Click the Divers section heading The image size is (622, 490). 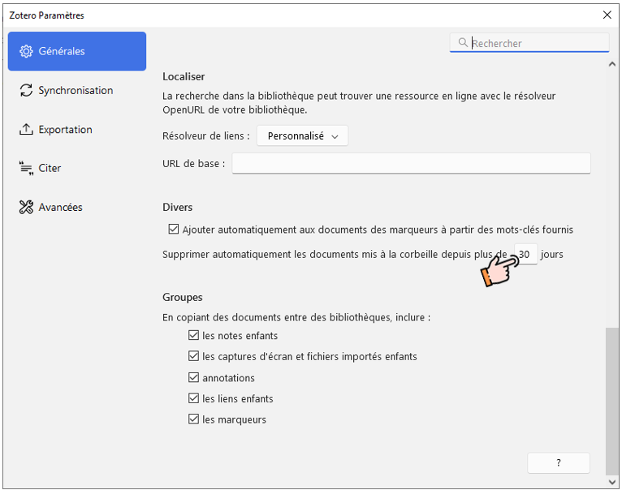pyautogui.click(x=177, y=208)
